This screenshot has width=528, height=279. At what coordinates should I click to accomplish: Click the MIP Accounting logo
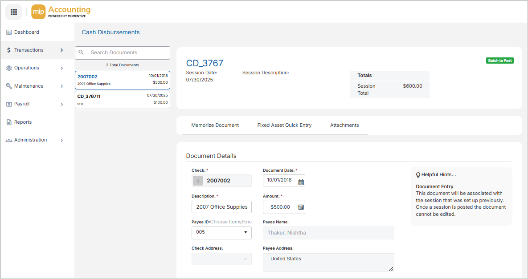point(61,12)
